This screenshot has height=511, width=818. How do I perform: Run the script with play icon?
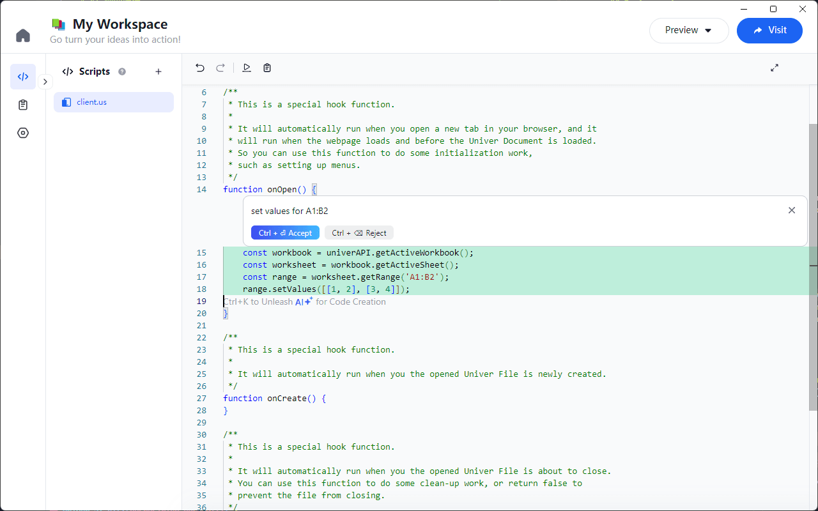(247, 68)
